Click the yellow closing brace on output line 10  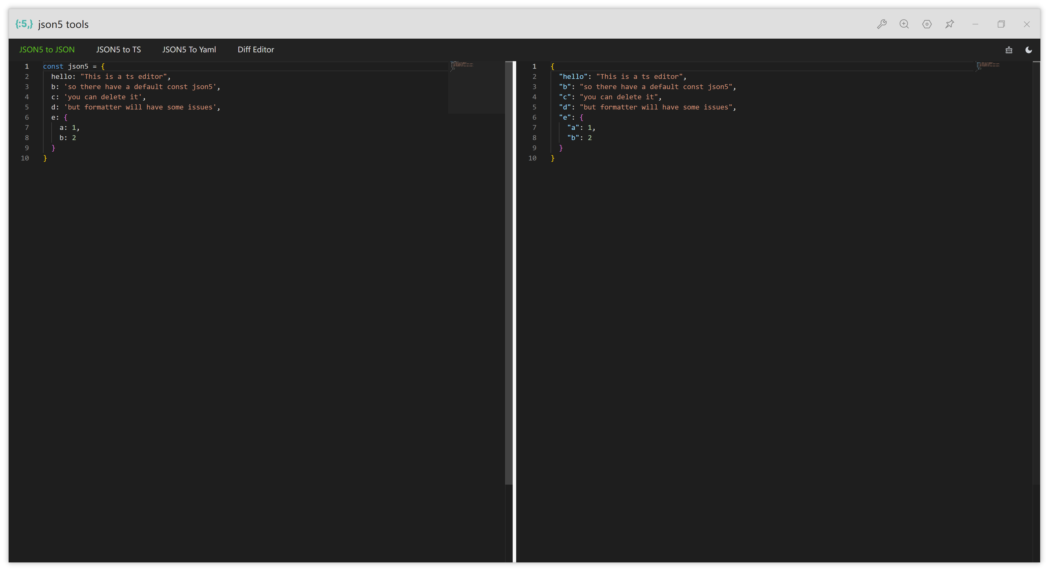pyautogui.click(x=553, y=158)
